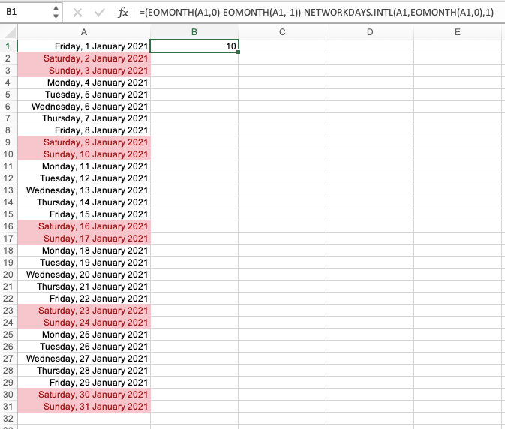
Task: Select row 31 header
Action: [8, 406]
